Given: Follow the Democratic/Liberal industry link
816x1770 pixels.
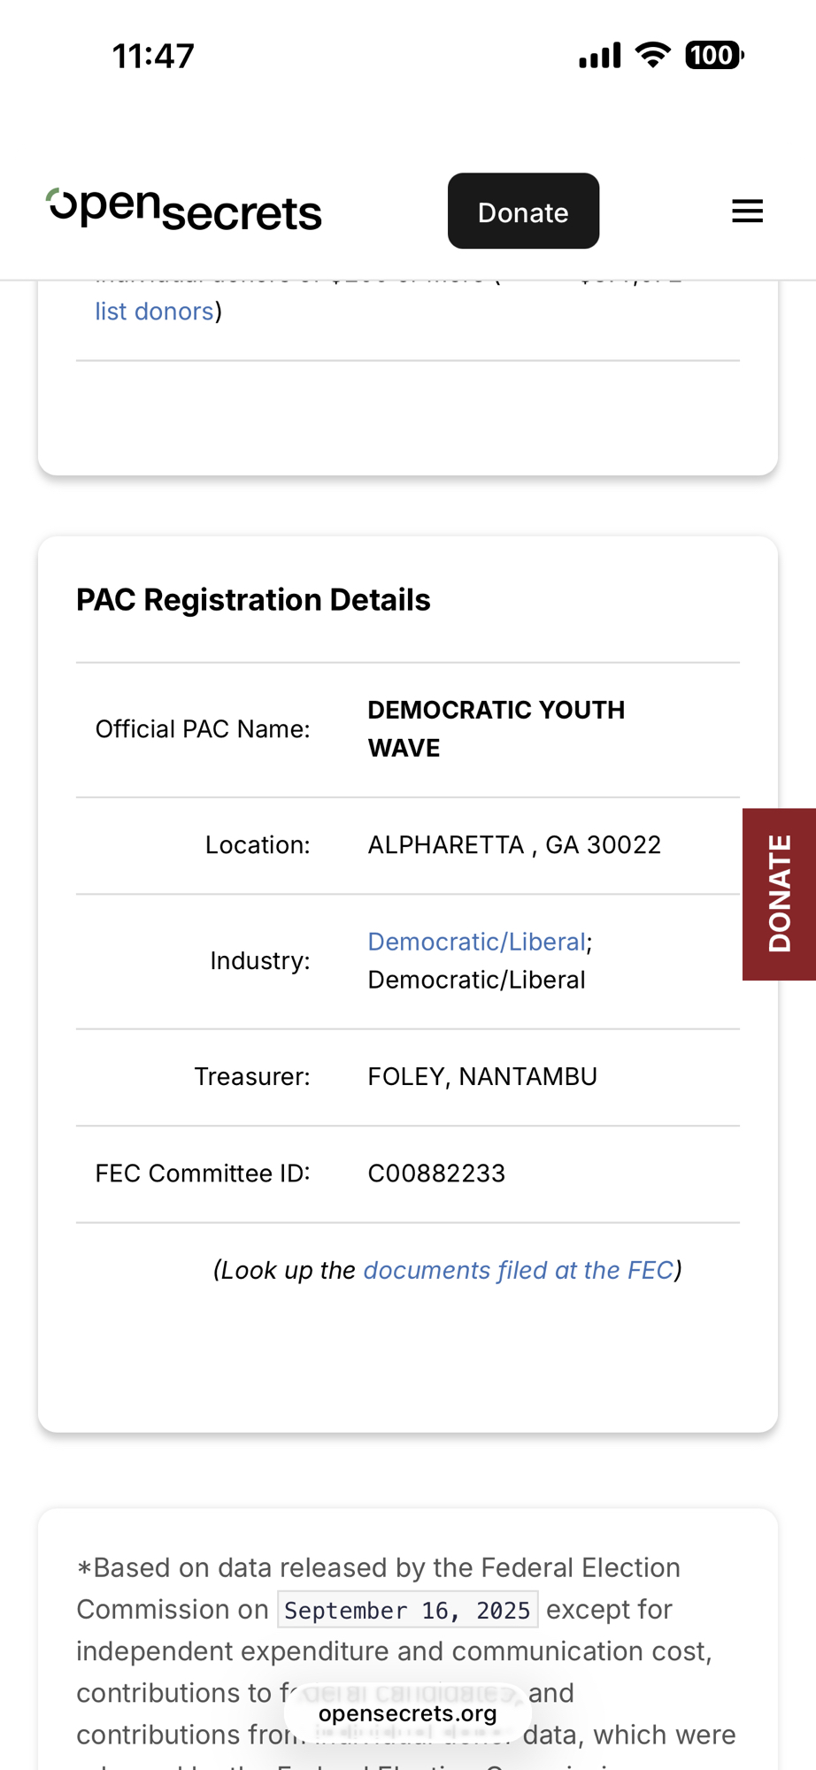Looking at the screenshot, I should pyautogui.click(x=476, y=942).
